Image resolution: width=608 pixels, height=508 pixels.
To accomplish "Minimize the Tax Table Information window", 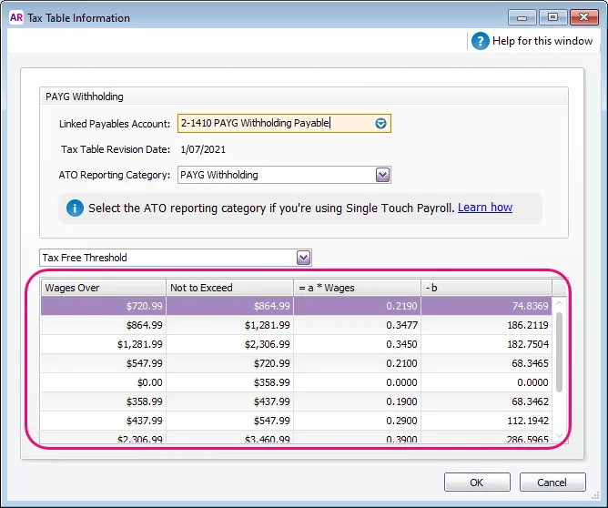I will click(x=522, y=18).
